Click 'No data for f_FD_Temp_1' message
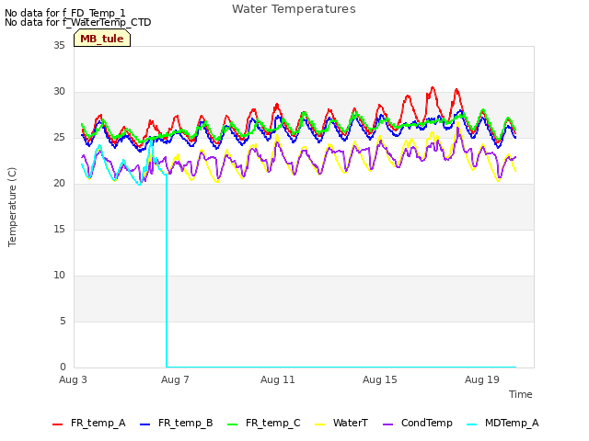Viewport: 589px width, 441px height. pyautogui.click(x=65, y=13)
